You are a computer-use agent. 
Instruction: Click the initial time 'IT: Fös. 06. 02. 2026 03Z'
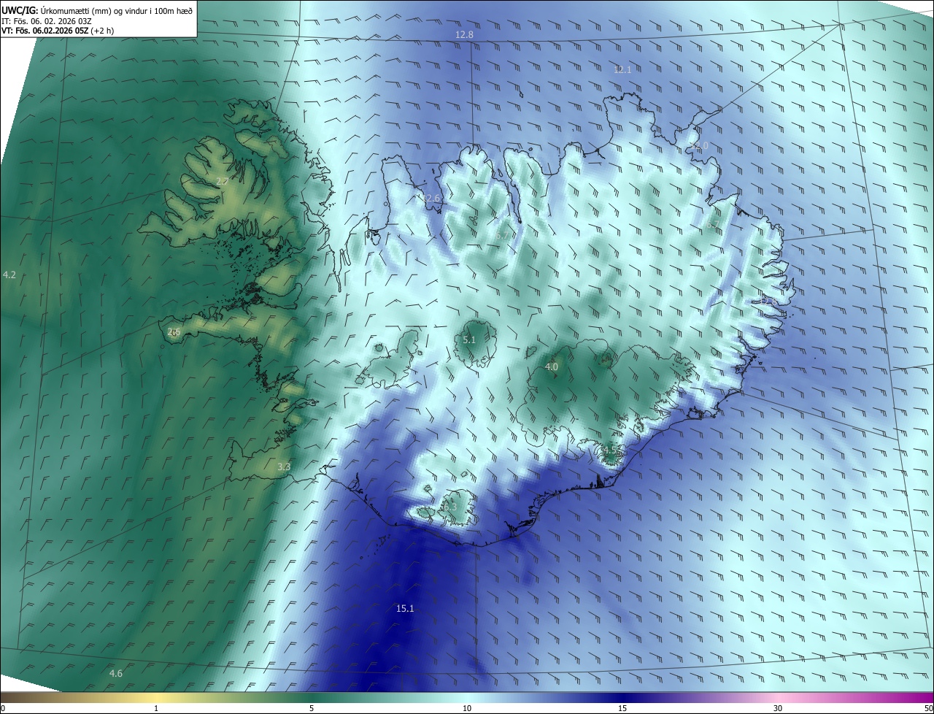[48, 21]
